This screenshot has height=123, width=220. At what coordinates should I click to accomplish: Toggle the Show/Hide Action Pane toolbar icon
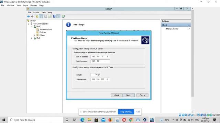click(x=58, y=16)
